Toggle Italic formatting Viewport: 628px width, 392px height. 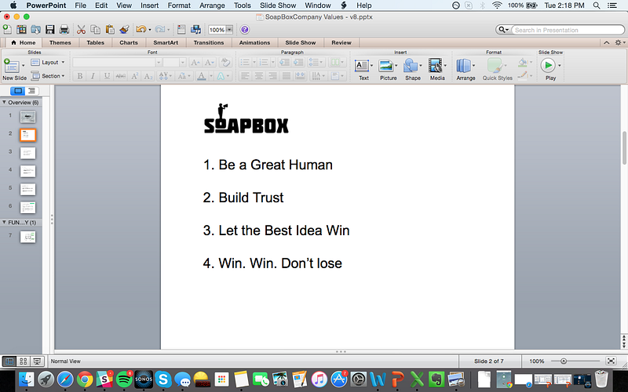pyautogui.click(x=93, y=76)
